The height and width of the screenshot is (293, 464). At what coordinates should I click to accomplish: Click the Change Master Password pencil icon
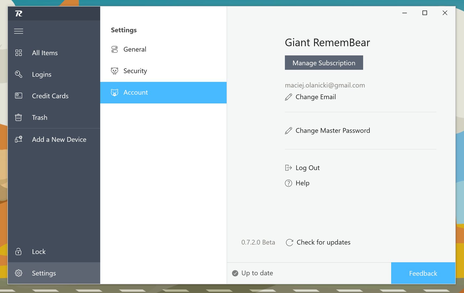click(x=288, y=131)
